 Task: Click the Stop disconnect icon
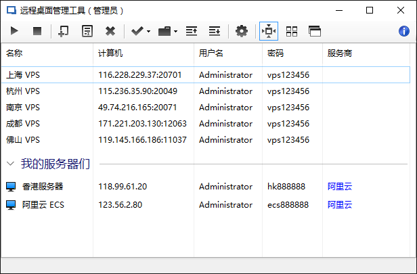click(x=37, y=31)
